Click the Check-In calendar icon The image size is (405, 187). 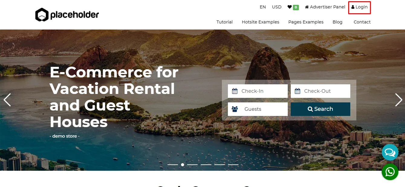coord(235,91)
